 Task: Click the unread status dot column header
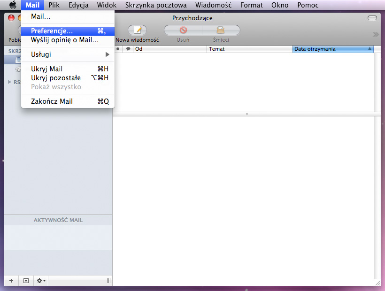(118, 49)
